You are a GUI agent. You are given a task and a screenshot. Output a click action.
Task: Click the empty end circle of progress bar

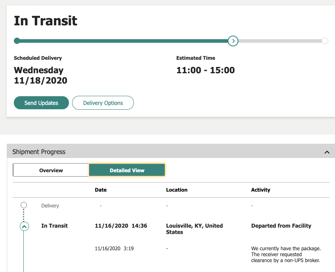pos(325,41)
